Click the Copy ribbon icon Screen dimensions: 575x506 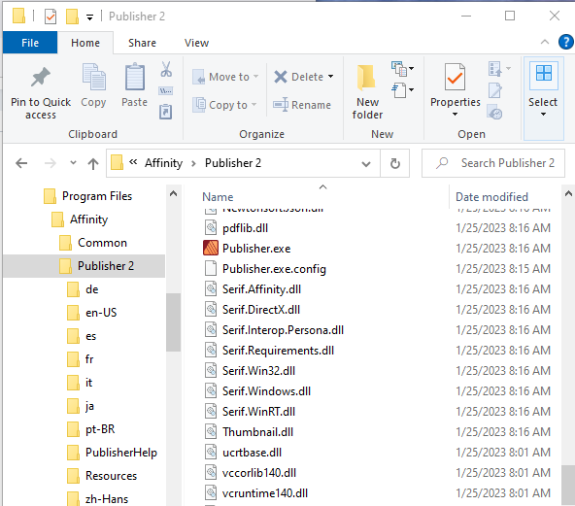coord(94,77)
